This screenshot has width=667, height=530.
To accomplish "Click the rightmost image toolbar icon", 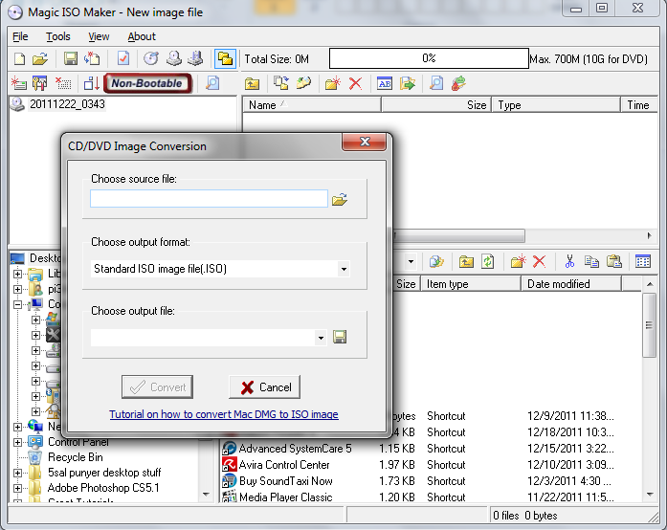I will coord(458,83).
